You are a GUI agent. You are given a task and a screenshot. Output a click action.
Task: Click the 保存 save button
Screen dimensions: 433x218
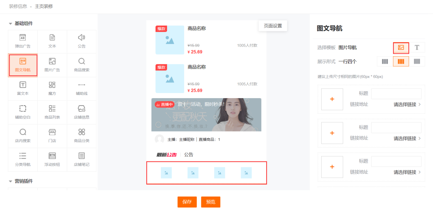[187, 202]
